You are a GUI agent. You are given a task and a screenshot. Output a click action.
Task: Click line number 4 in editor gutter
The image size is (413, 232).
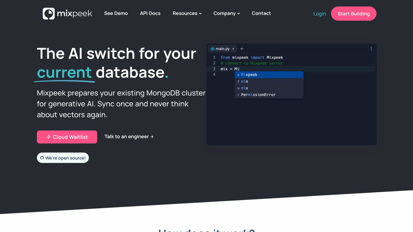pos(214,74)
